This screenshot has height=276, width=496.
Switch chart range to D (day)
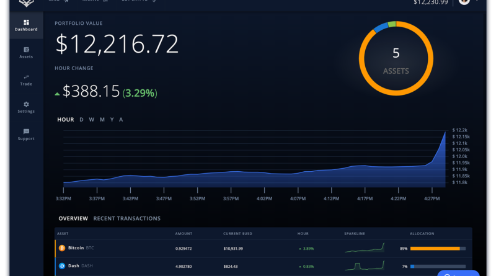click(81, 120)
